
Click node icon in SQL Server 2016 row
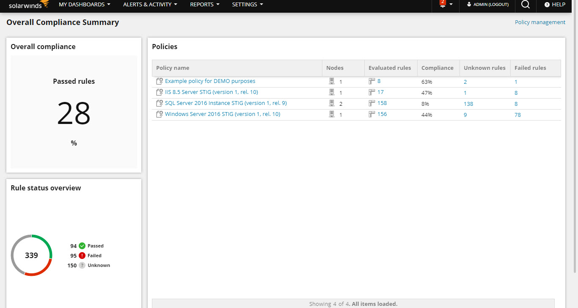click(332, 103)
